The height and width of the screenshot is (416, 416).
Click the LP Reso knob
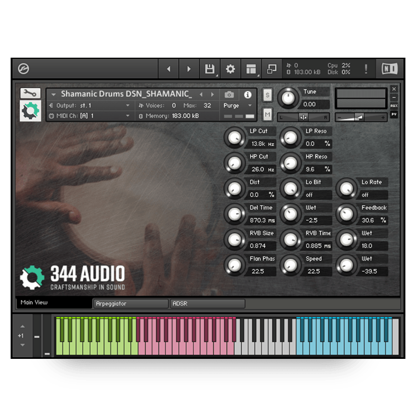(291, 138)
